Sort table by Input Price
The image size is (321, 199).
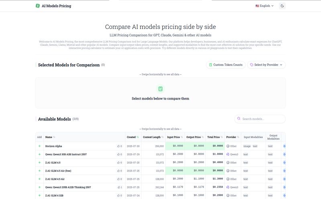coord(175,137)
